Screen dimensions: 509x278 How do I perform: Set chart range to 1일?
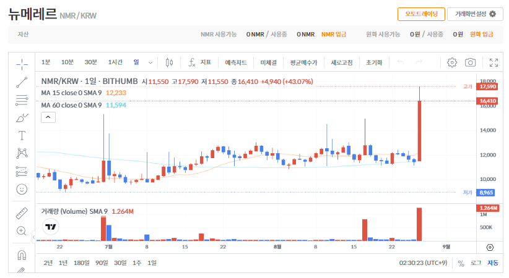(x=152, y=263)
